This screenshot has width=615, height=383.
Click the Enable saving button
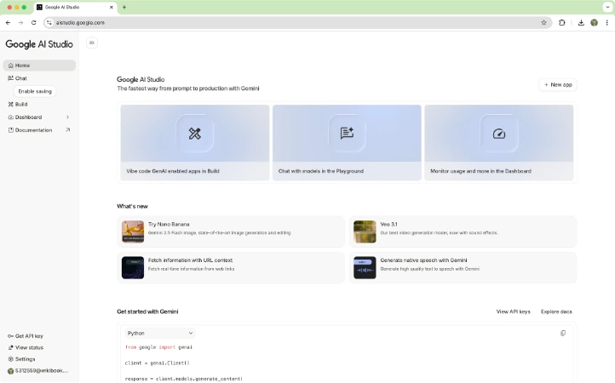tap(35, 91)
